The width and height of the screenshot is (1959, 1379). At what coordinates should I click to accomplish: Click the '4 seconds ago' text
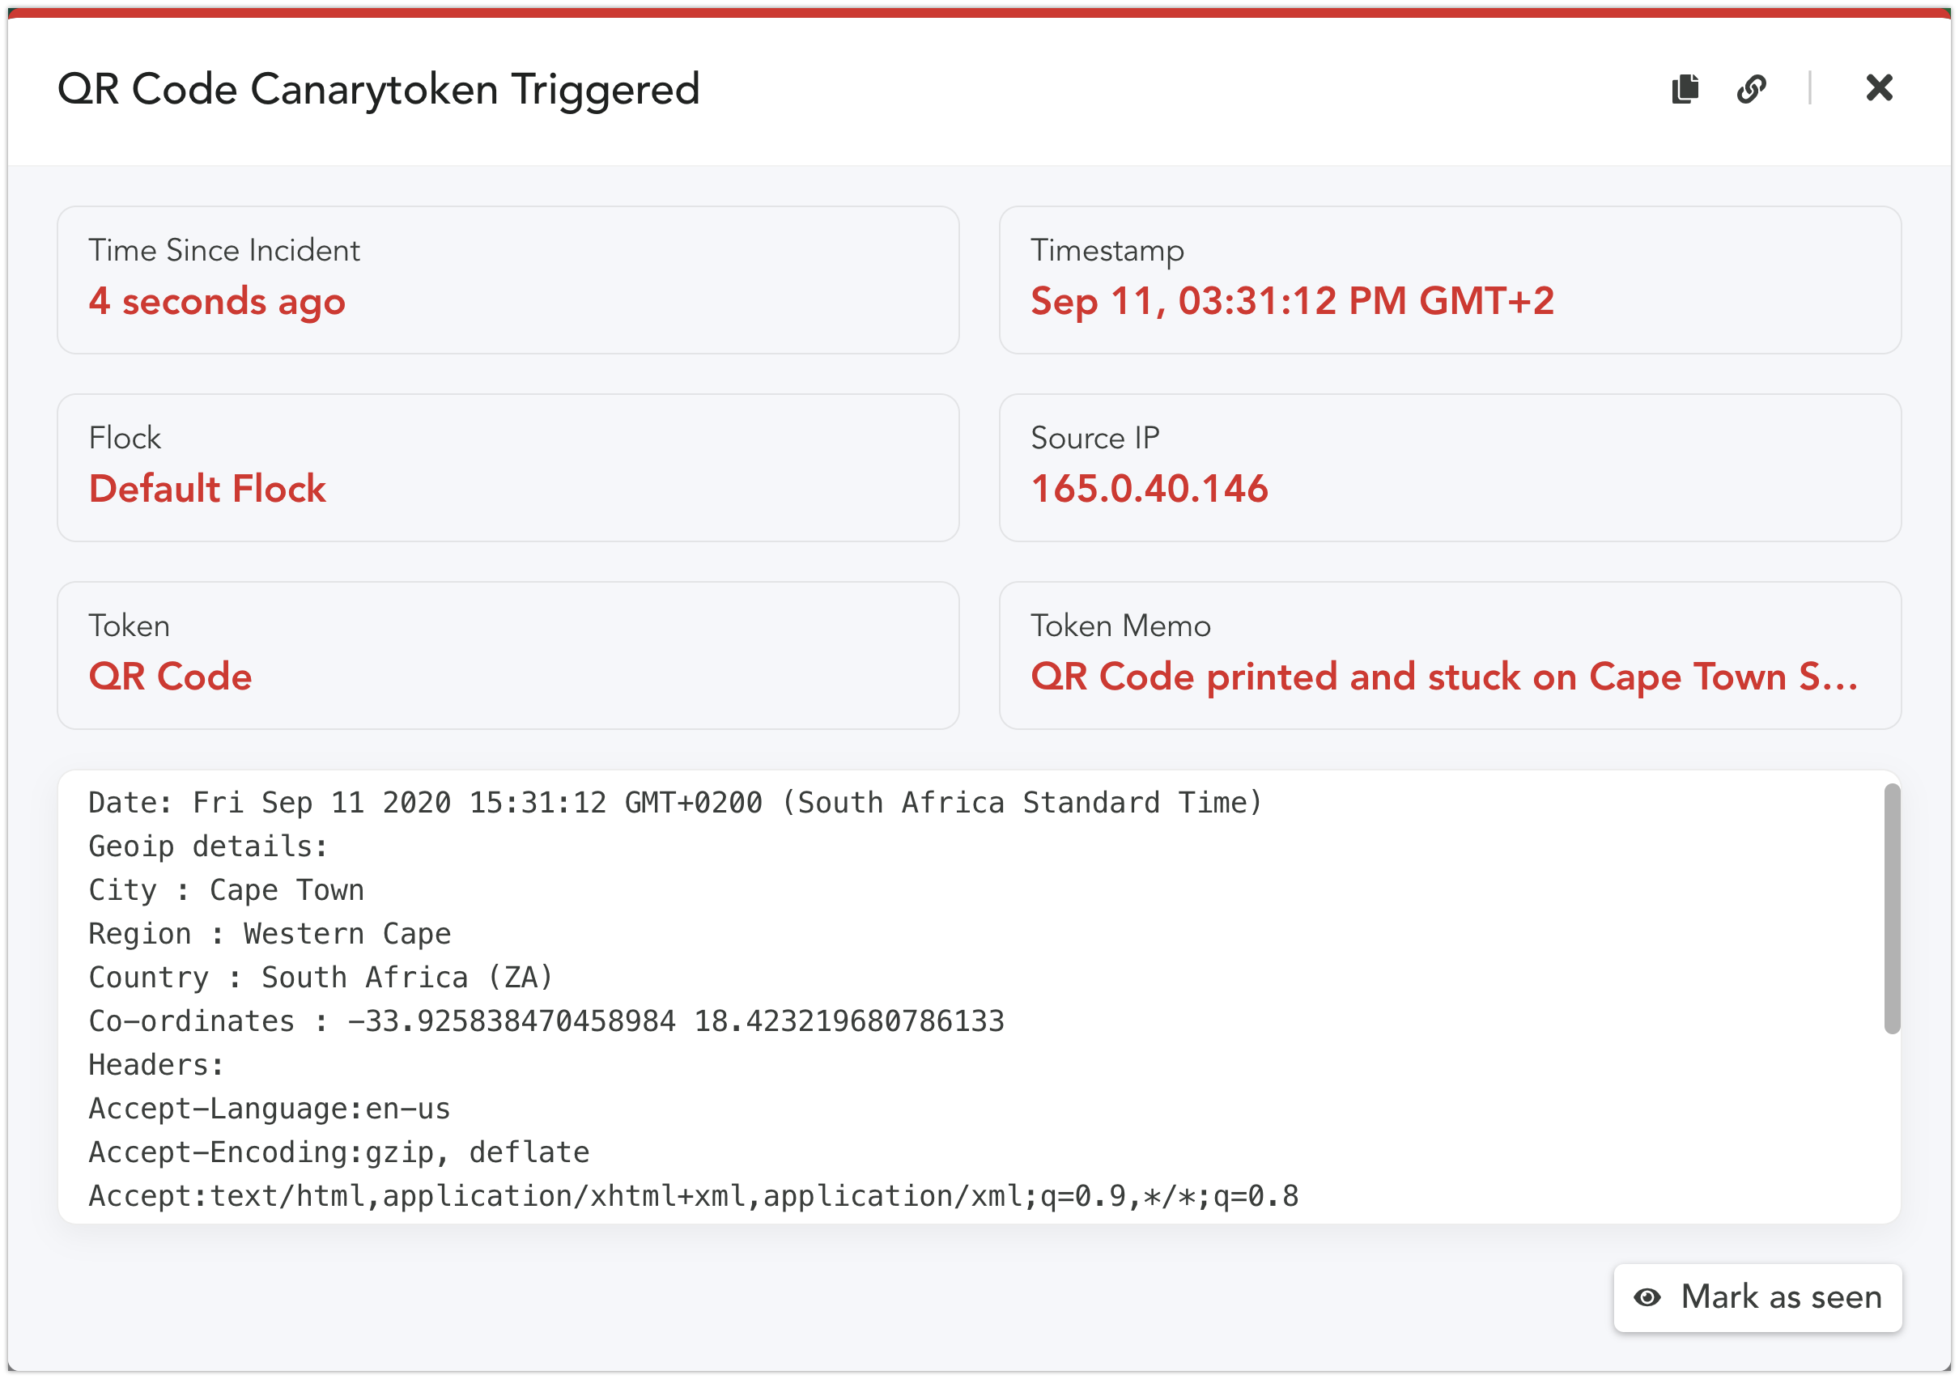point(217,302)
